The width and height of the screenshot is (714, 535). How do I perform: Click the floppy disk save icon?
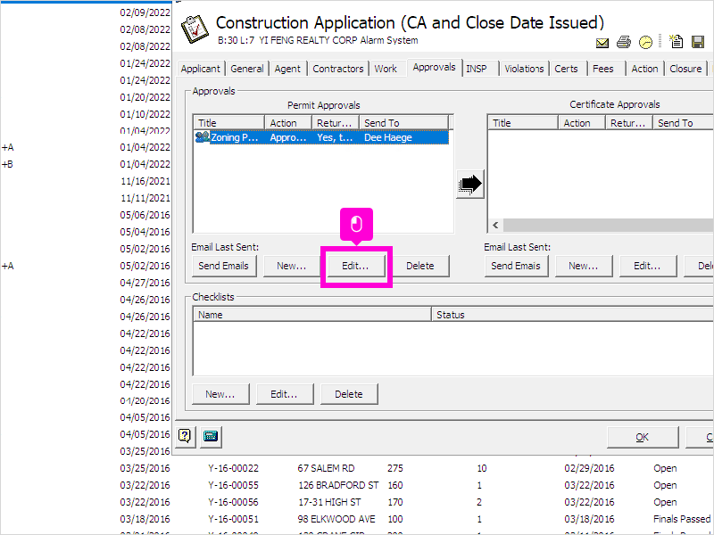[x=698, y=42]
